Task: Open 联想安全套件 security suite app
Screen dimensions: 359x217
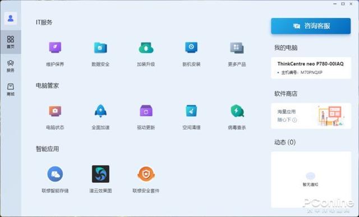Action: click(x=146, y=174)
